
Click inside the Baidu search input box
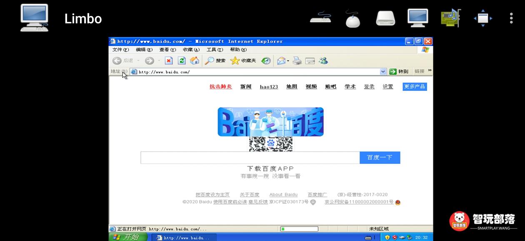(250, 157)
